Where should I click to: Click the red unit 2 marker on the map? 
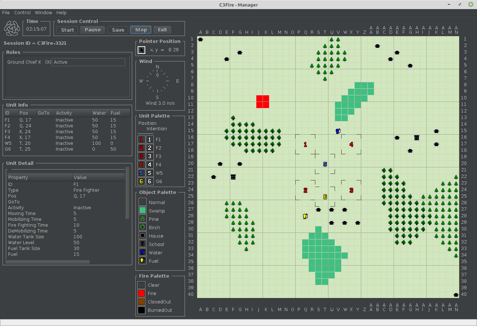[x=305, y=190]
